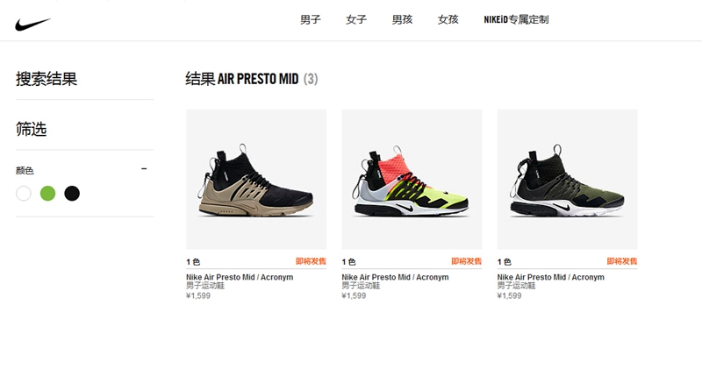Click first Nike Air Presto Mid / Acronym title
Screen dimensions: 702x369
point(240,277)
